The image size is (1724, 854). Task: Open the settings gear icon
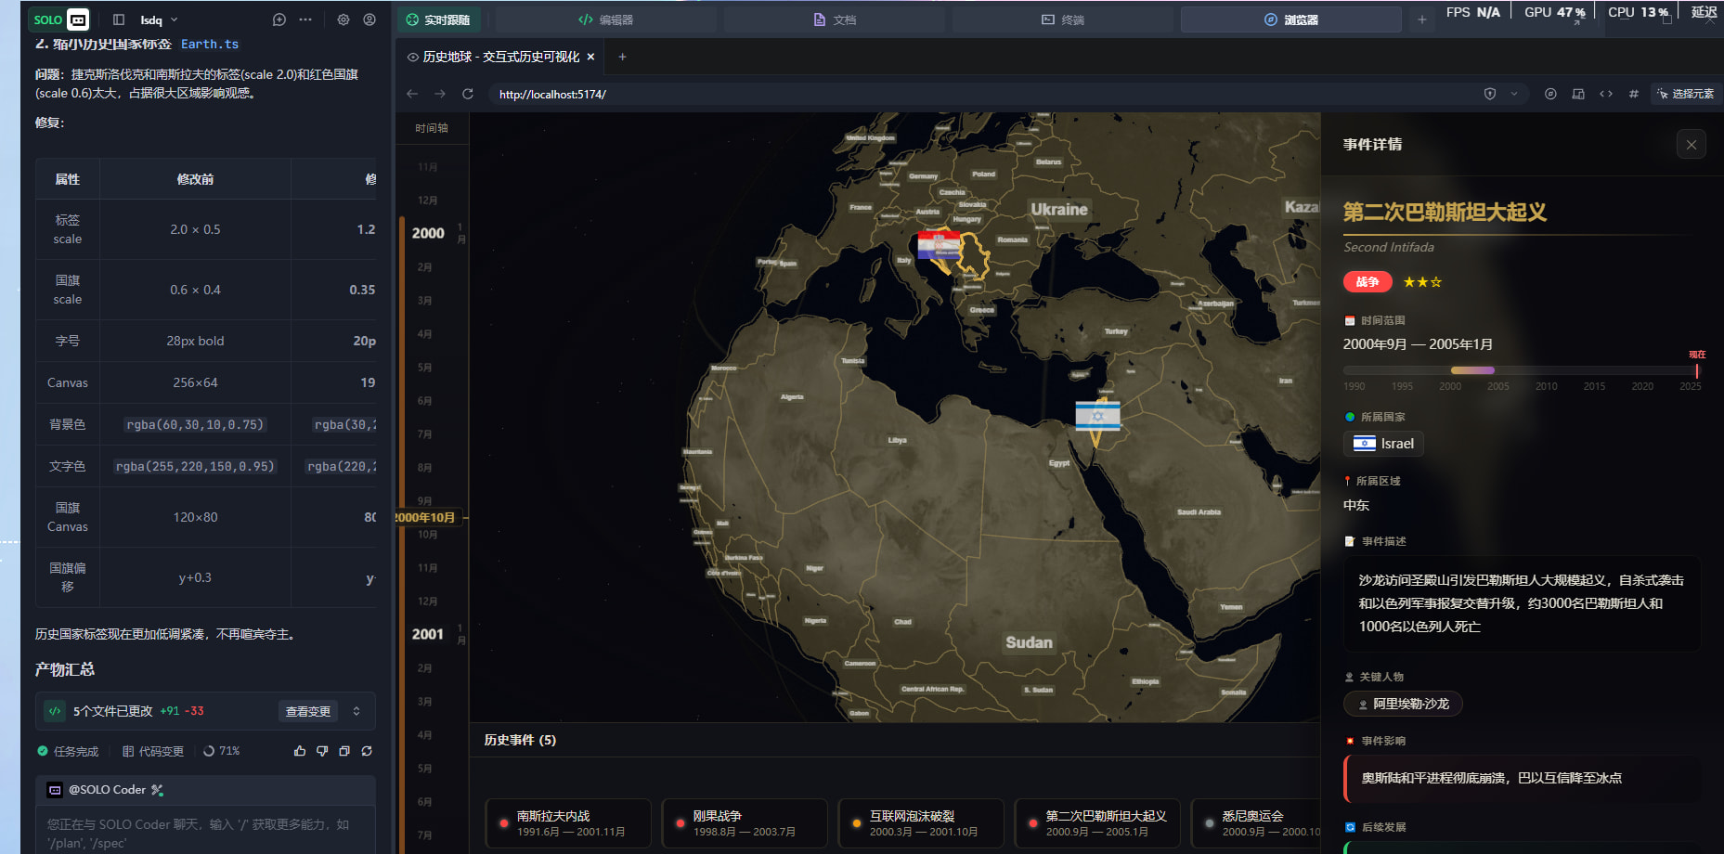click(x=344, y=19)
